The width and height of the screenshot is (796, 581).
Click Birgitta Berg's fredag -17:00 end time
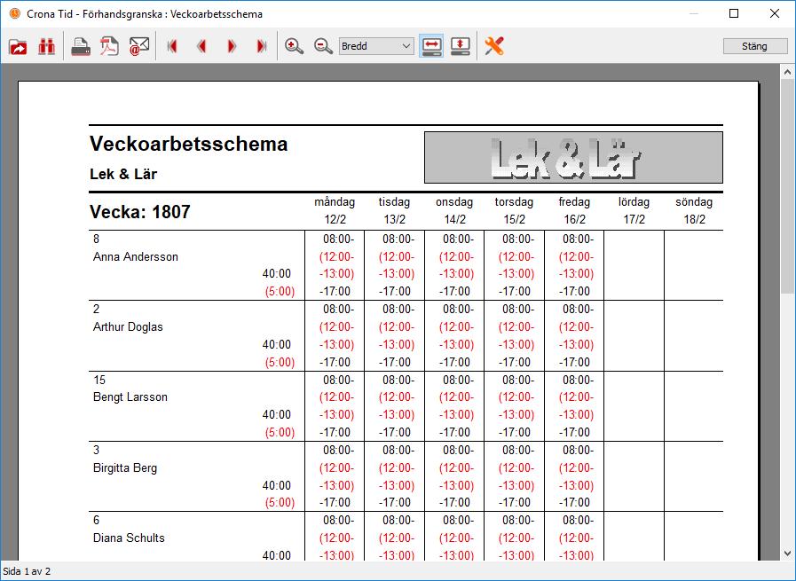(x=574, y=502)
